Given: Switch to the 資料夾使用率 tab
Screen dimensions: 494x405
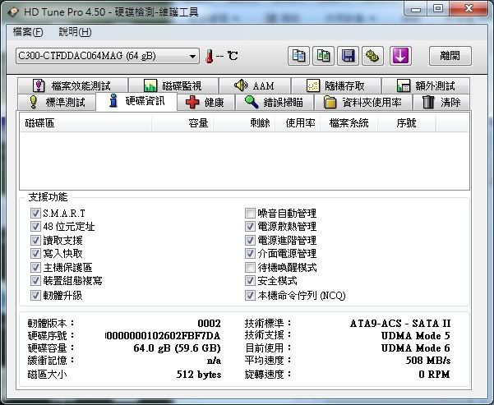Looking at the screenshot, I should tap(363, 102).
